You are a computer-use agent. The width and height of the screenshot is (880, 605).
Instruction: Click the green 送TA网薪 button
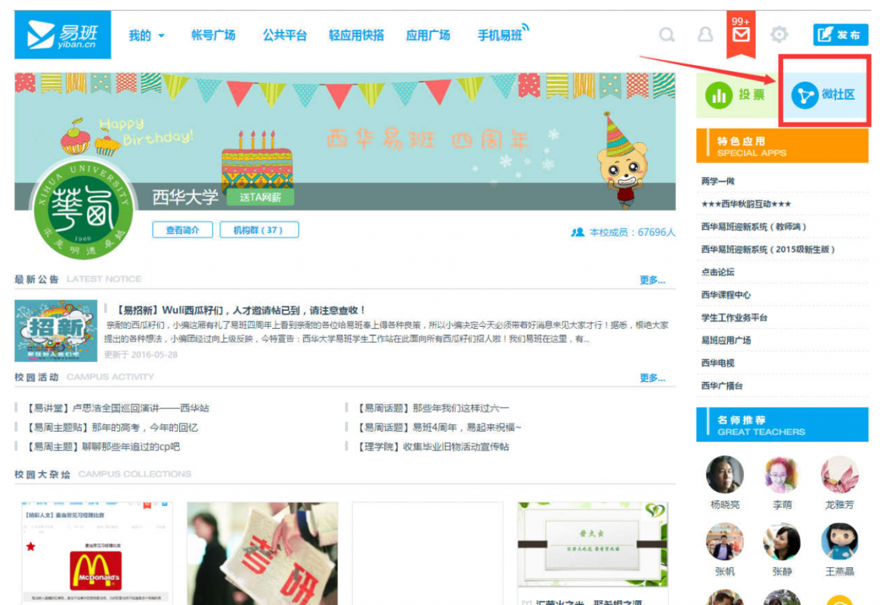260,197
